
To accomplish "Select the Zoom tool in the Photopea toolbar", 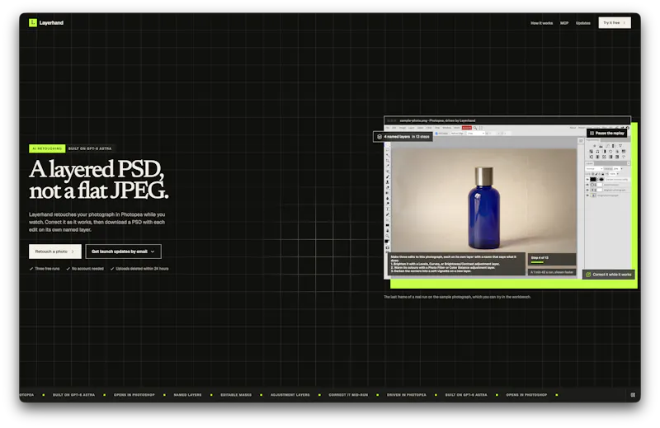I will click(x=387, y=236).
